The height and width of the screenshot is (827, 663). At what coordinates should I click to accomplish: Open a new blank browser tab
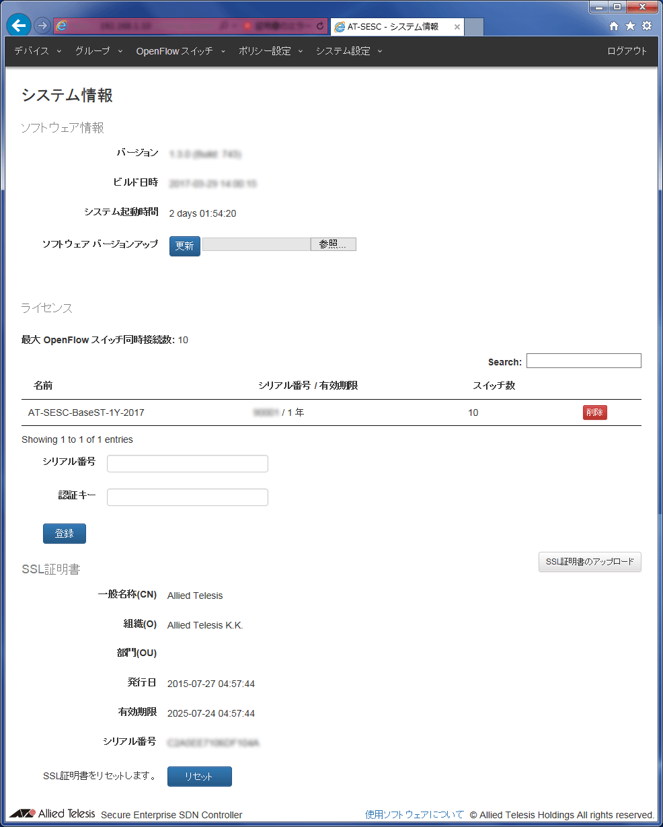point(474,27)
